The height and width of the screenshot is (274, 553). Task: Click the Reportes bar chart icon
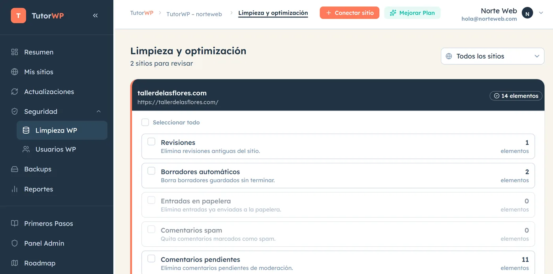click(x=15, y=189)
